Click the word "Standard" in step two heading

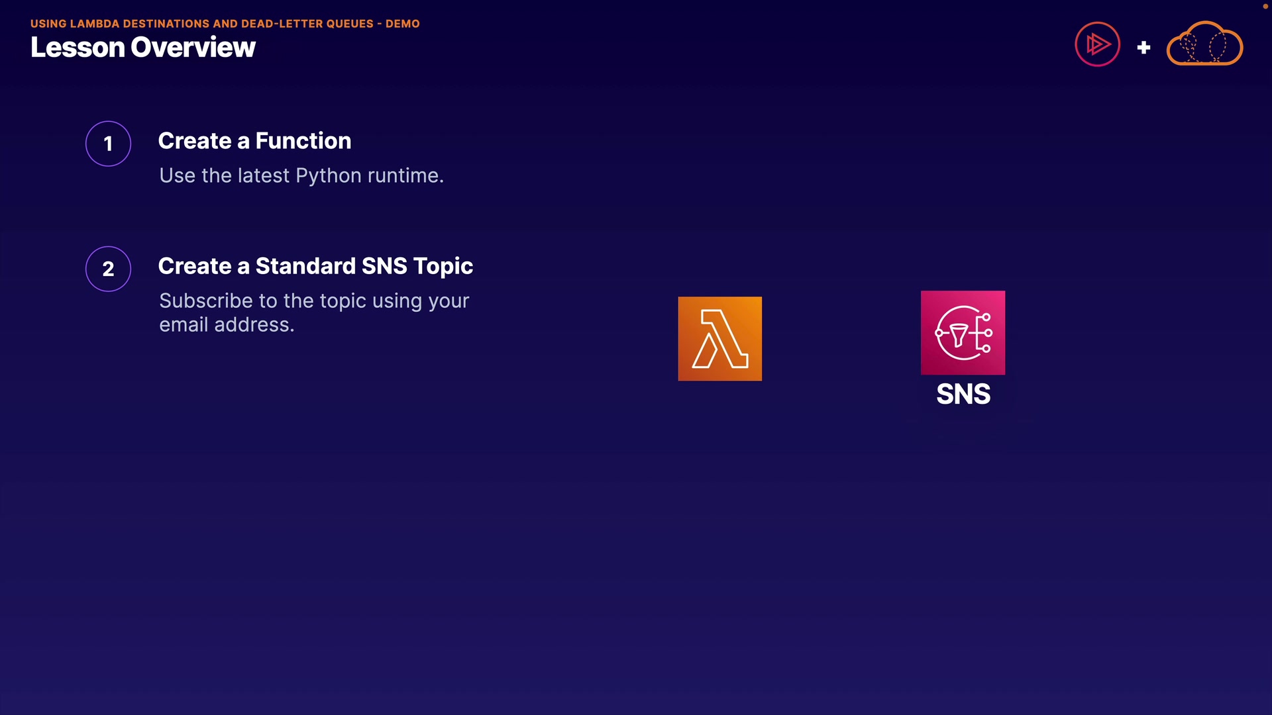point(305,266)
